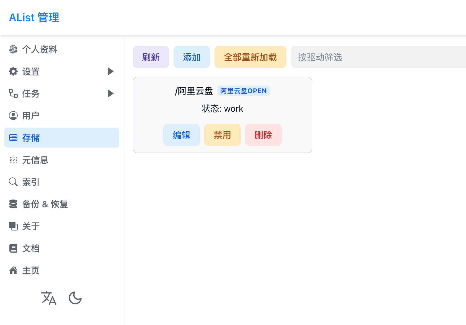Go to 主页 from sidebar

tap(62, 270)
